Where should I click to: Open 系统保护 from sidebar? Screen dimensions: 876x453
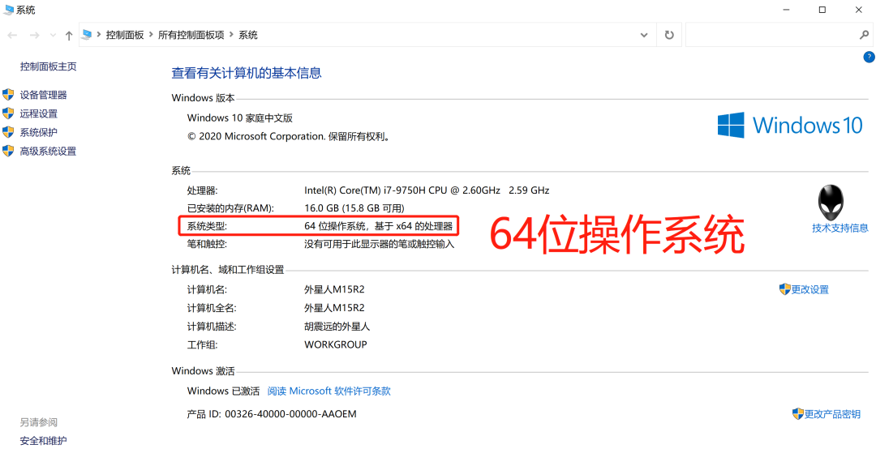coord(39,132)
